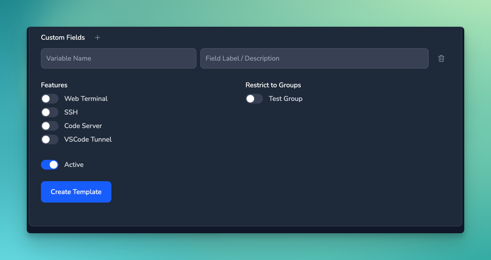Viewport: 491px width, 260px height.
Task: Enable the Web Terminal feature toggle
Action: (x=50, y=99)
